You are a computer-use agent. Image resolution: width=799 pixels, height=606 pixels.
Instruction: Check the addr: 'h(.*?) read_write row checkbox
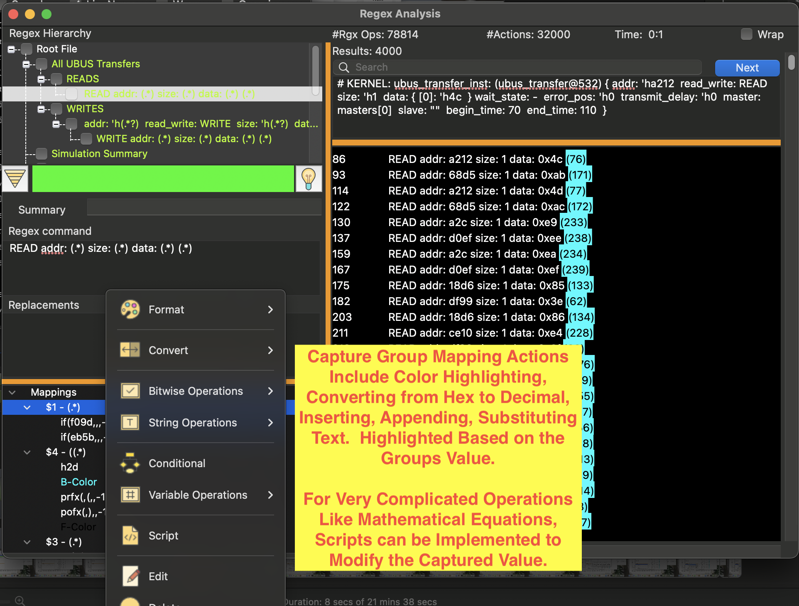[x=71, y=124]
